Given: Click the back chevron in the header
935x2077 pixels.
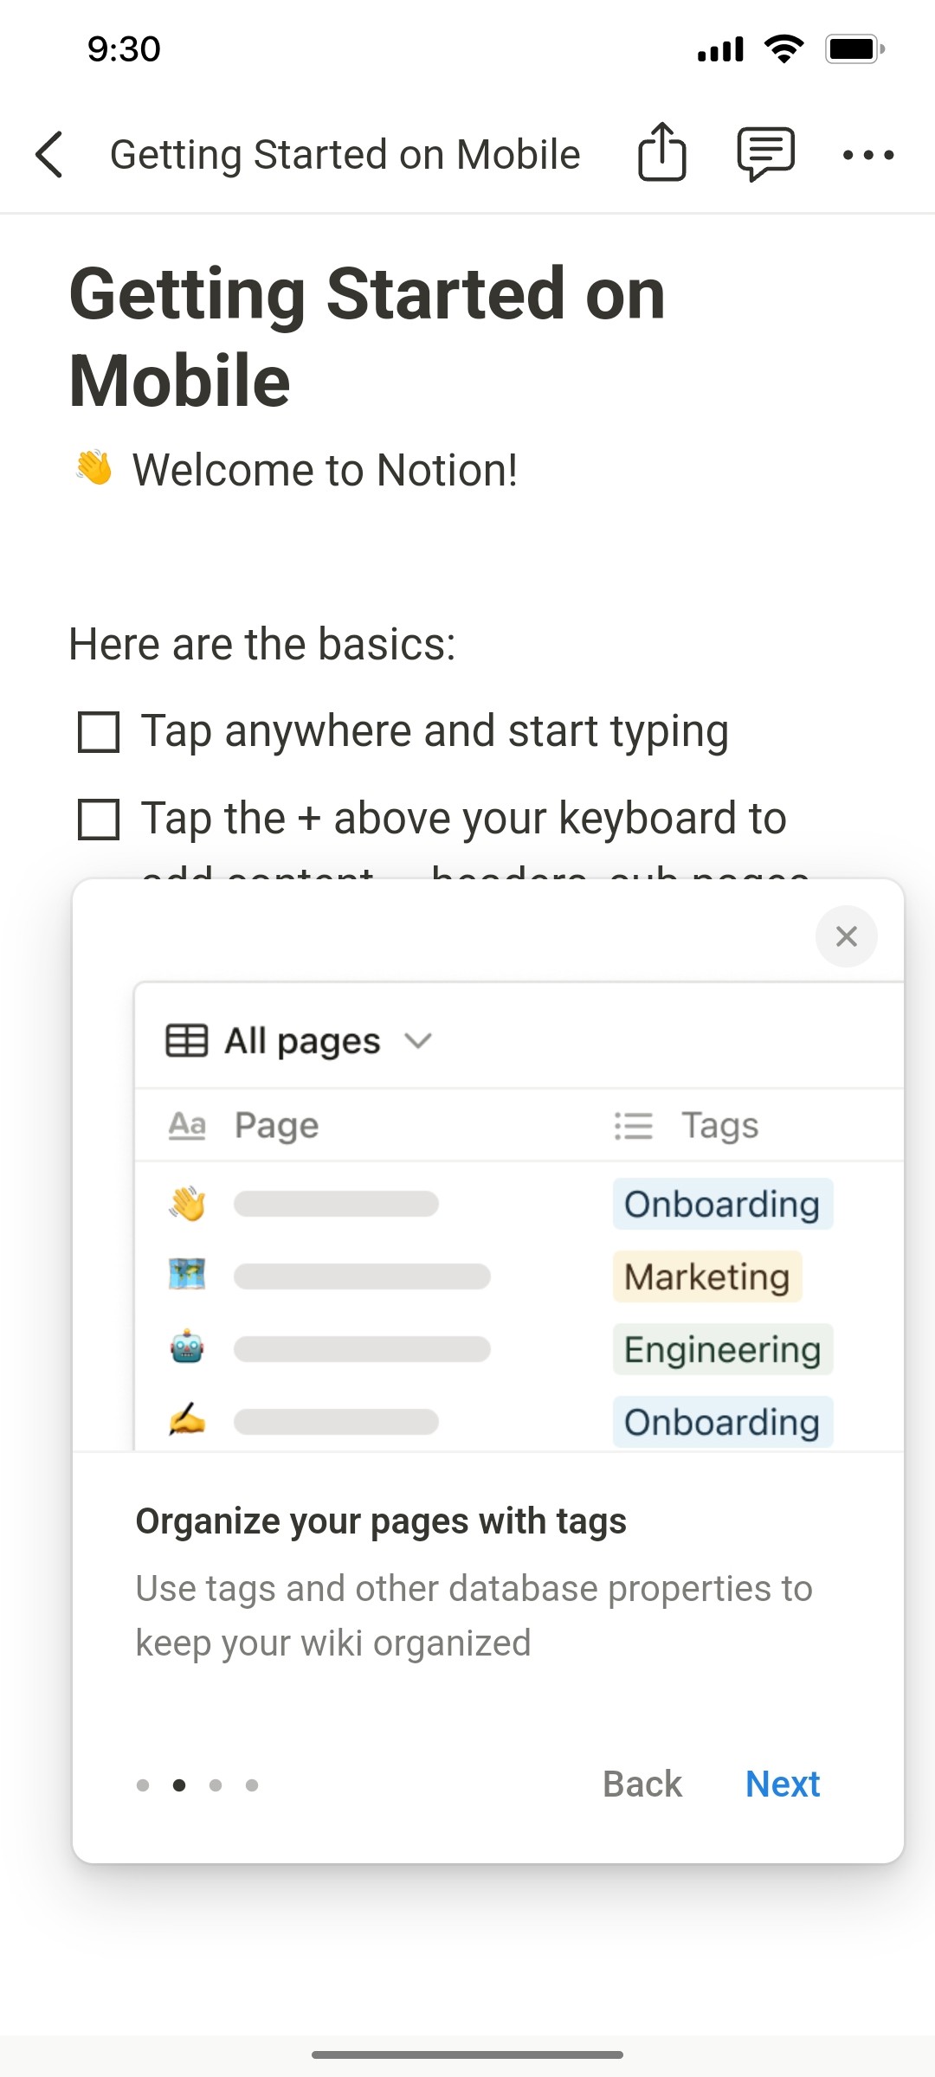Looking at the screenshot, I should [49, 153].
